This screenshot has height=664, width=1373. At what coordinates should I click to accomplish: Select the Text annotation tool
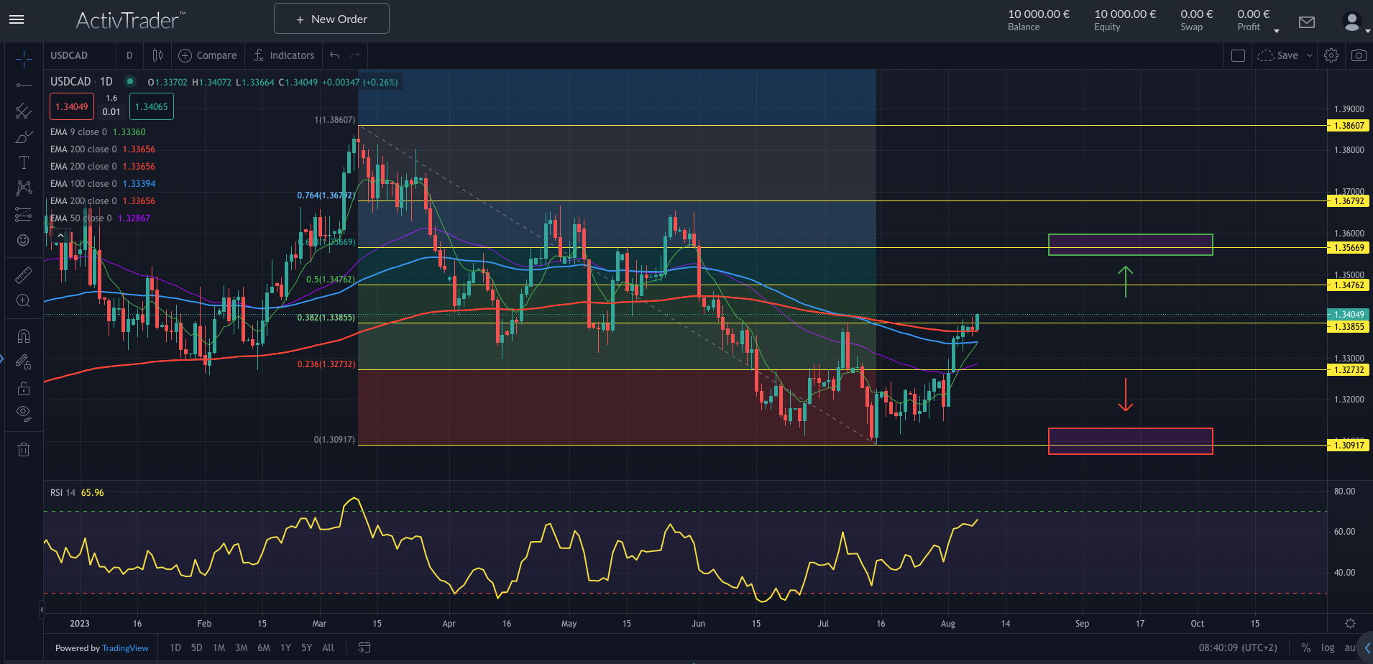point(24,162)
